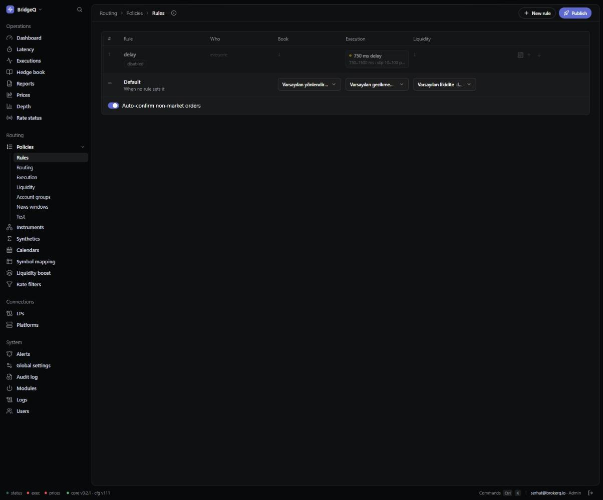Click the Routing breadcrumb link
Image resolution: width=603 pixels, height=500 pixels.
point(108,13)
